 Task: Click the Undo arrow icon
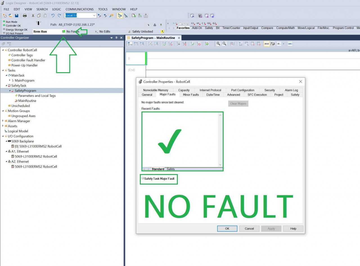(x=53, y=15)
